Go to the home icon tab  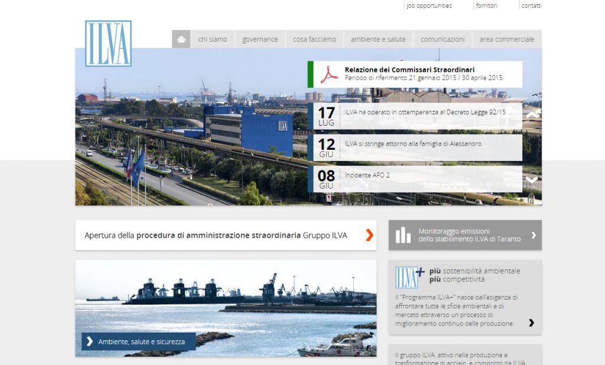(x=181, y=40)
